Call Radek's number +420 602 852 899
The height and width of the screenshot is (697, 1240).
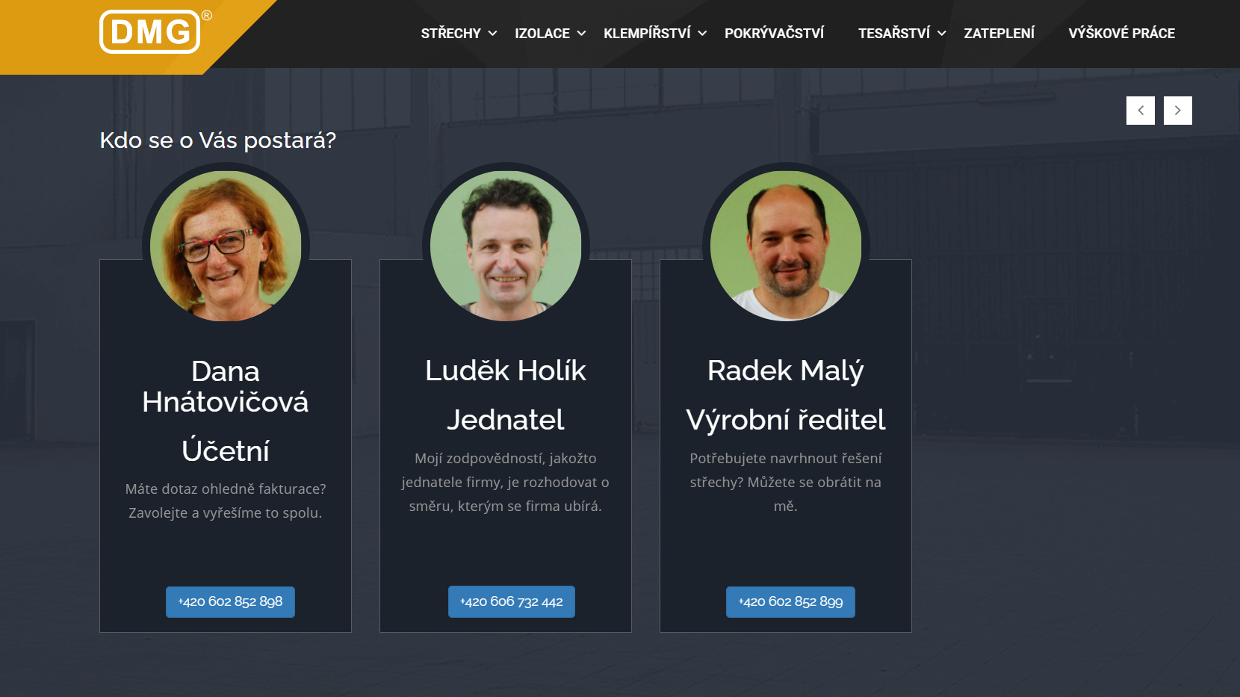[x=790, y=602]
